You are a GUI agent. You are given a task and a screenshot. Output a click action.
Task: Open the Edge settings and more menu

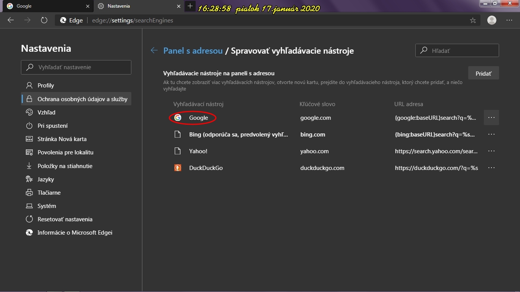coord(509,21)
